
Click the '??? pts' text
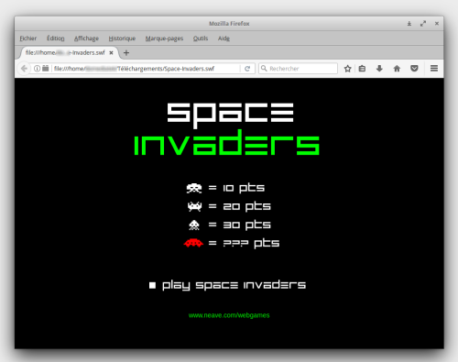tap(251, 244)
